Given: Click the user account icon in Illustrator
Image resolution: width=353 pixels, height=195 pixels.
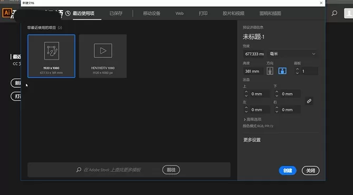Looking at the screenshot, I should click(x=348, y=13).
